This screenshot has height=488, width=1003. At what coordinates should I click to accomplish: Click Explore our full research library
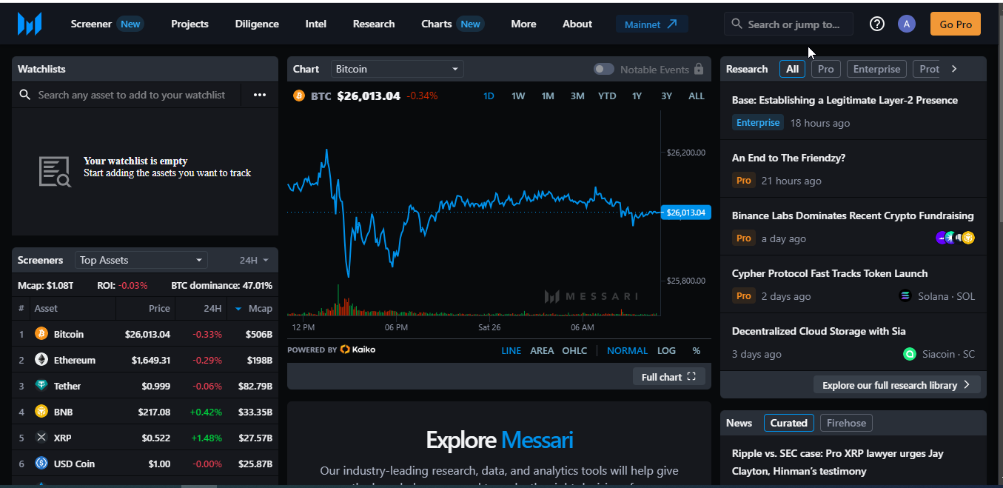coord(897,385)
